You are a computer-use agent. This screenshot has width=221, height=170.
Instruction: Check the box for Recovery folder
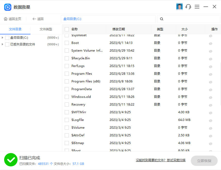click(x=67, y=105)
